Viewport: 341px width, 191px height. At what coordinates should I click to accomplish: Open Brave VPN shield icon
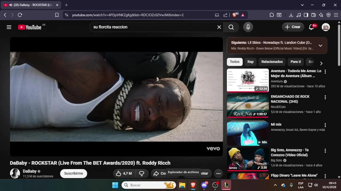328,15
